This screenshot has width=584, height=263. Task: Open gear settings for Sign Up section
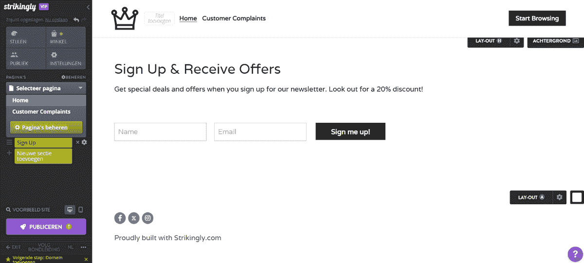(84, 142)
